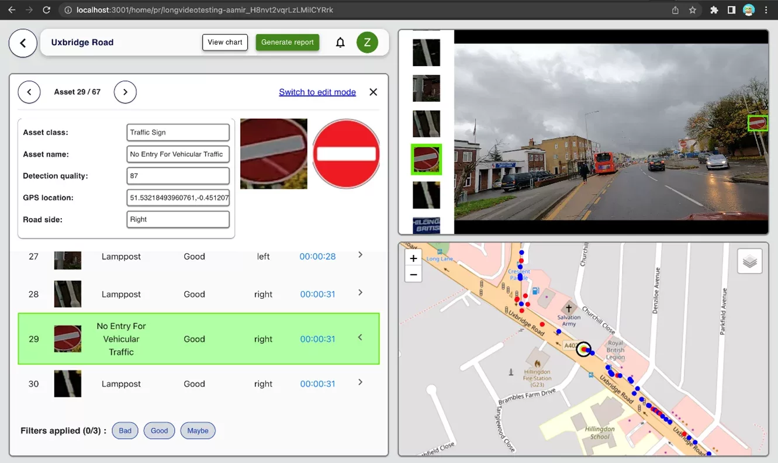The height and width of the screenshot is (463, 778).
Task: Select the green-highlighted No Entry sign thumbnail
Action: tap(426, 159)
